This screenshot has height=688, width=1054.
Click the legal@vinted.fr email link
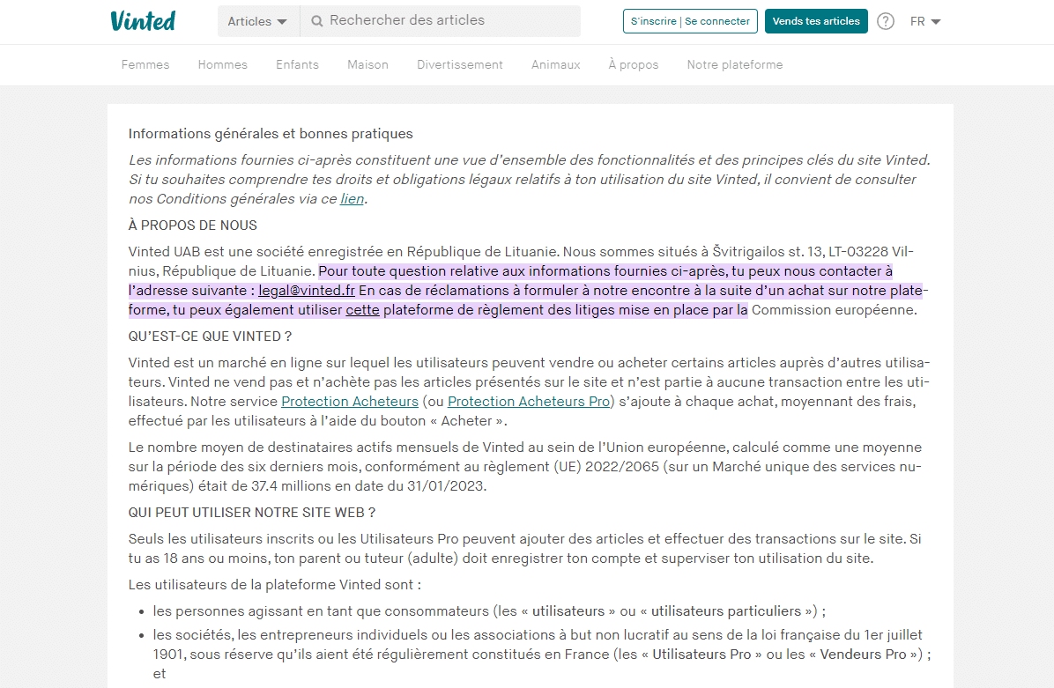coord(305,290)
